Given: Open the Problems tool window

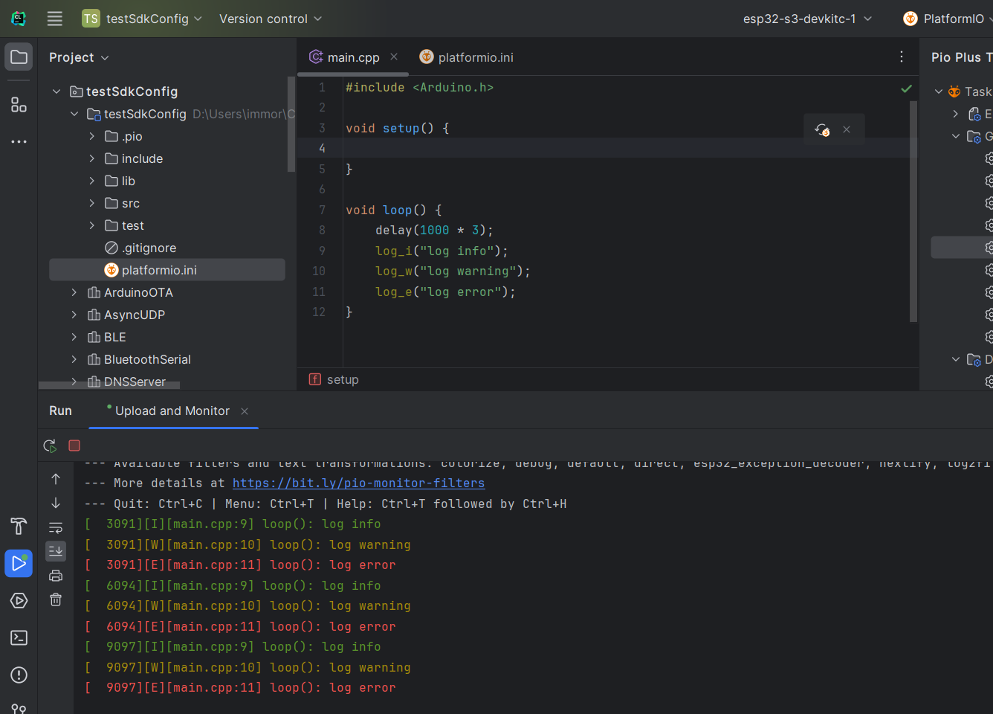Looking at the screenshot, I should pos(19,675).
